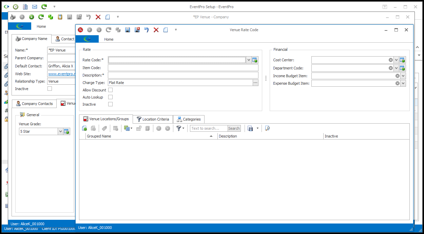Click the Charge Type ellipsis button

coord(255,83)
